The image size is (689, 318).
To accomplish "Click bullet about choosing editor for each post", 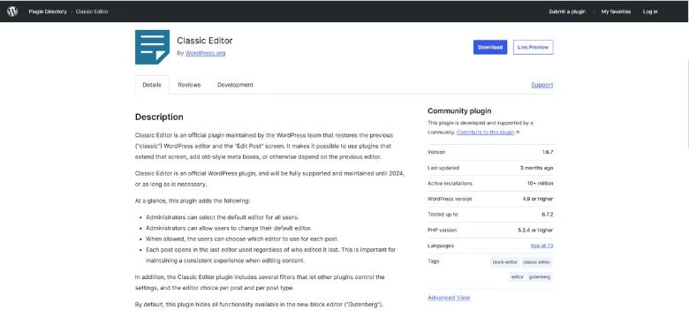I will coord(242,239).
